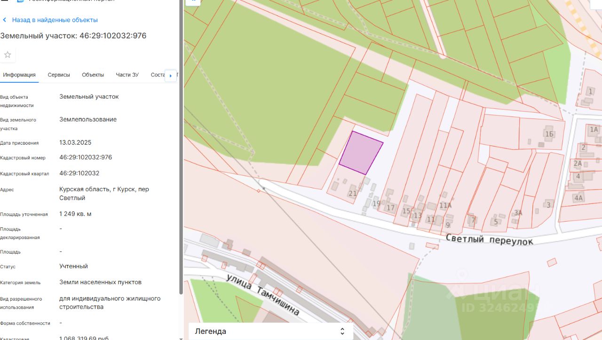The width and height of the screenshot is (602, 340).
Task: Click house number 15 on the map
Action: tap(406, 211)
